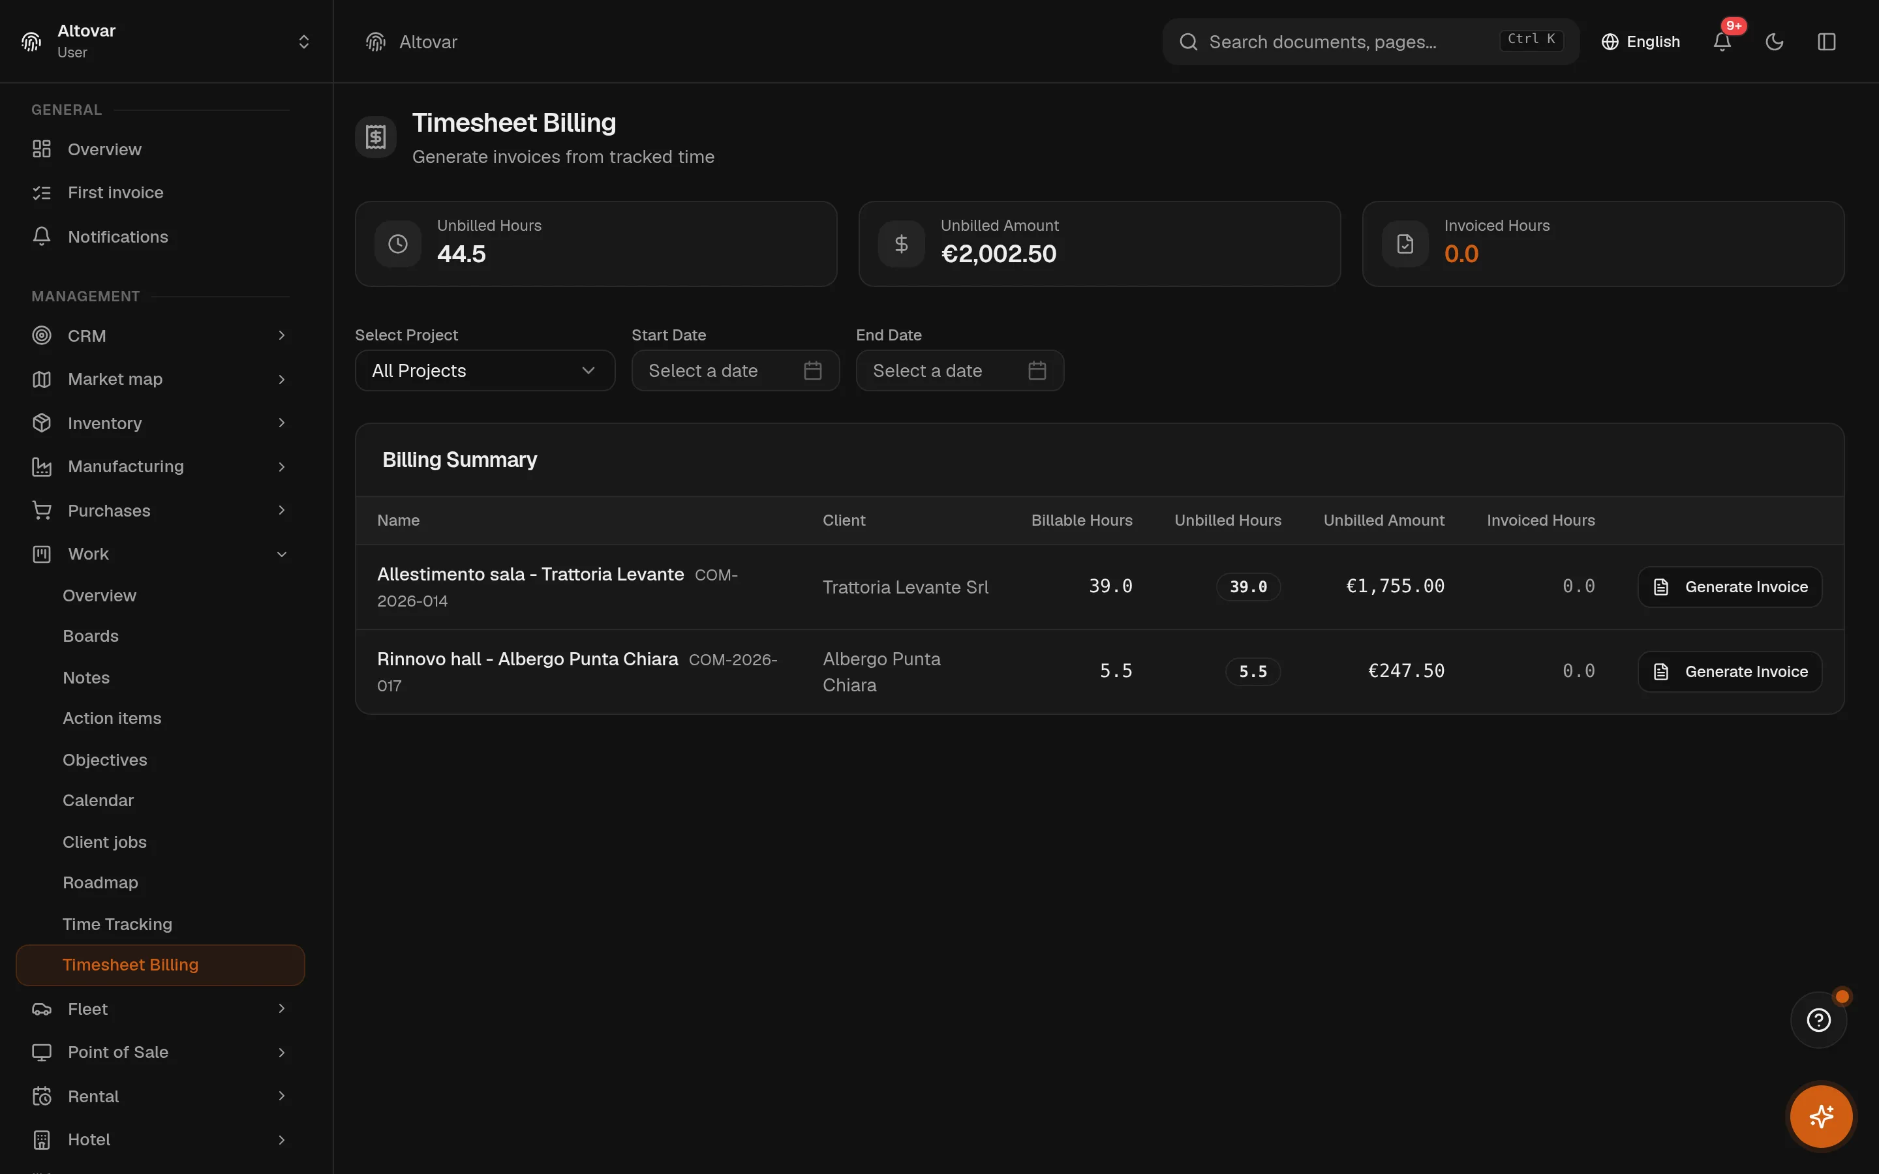Click the Overview dashboard icon in General
This screenshot has height=1174, width=1879.
coord(42,149)
